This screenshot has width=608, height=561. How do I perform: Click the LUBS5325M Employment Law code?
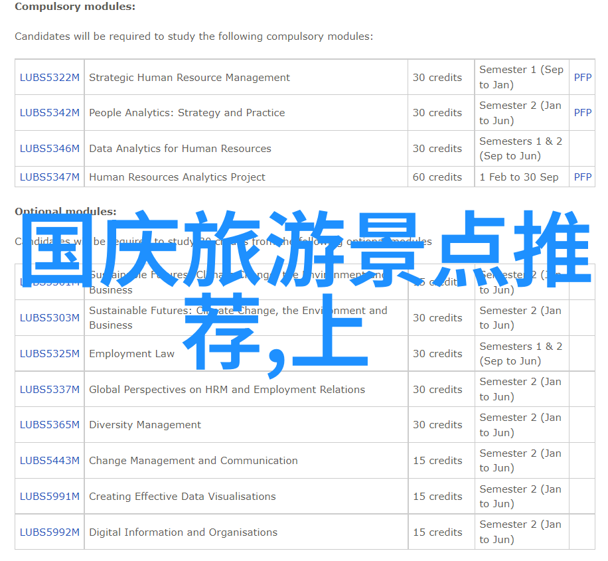coord(50,354)
